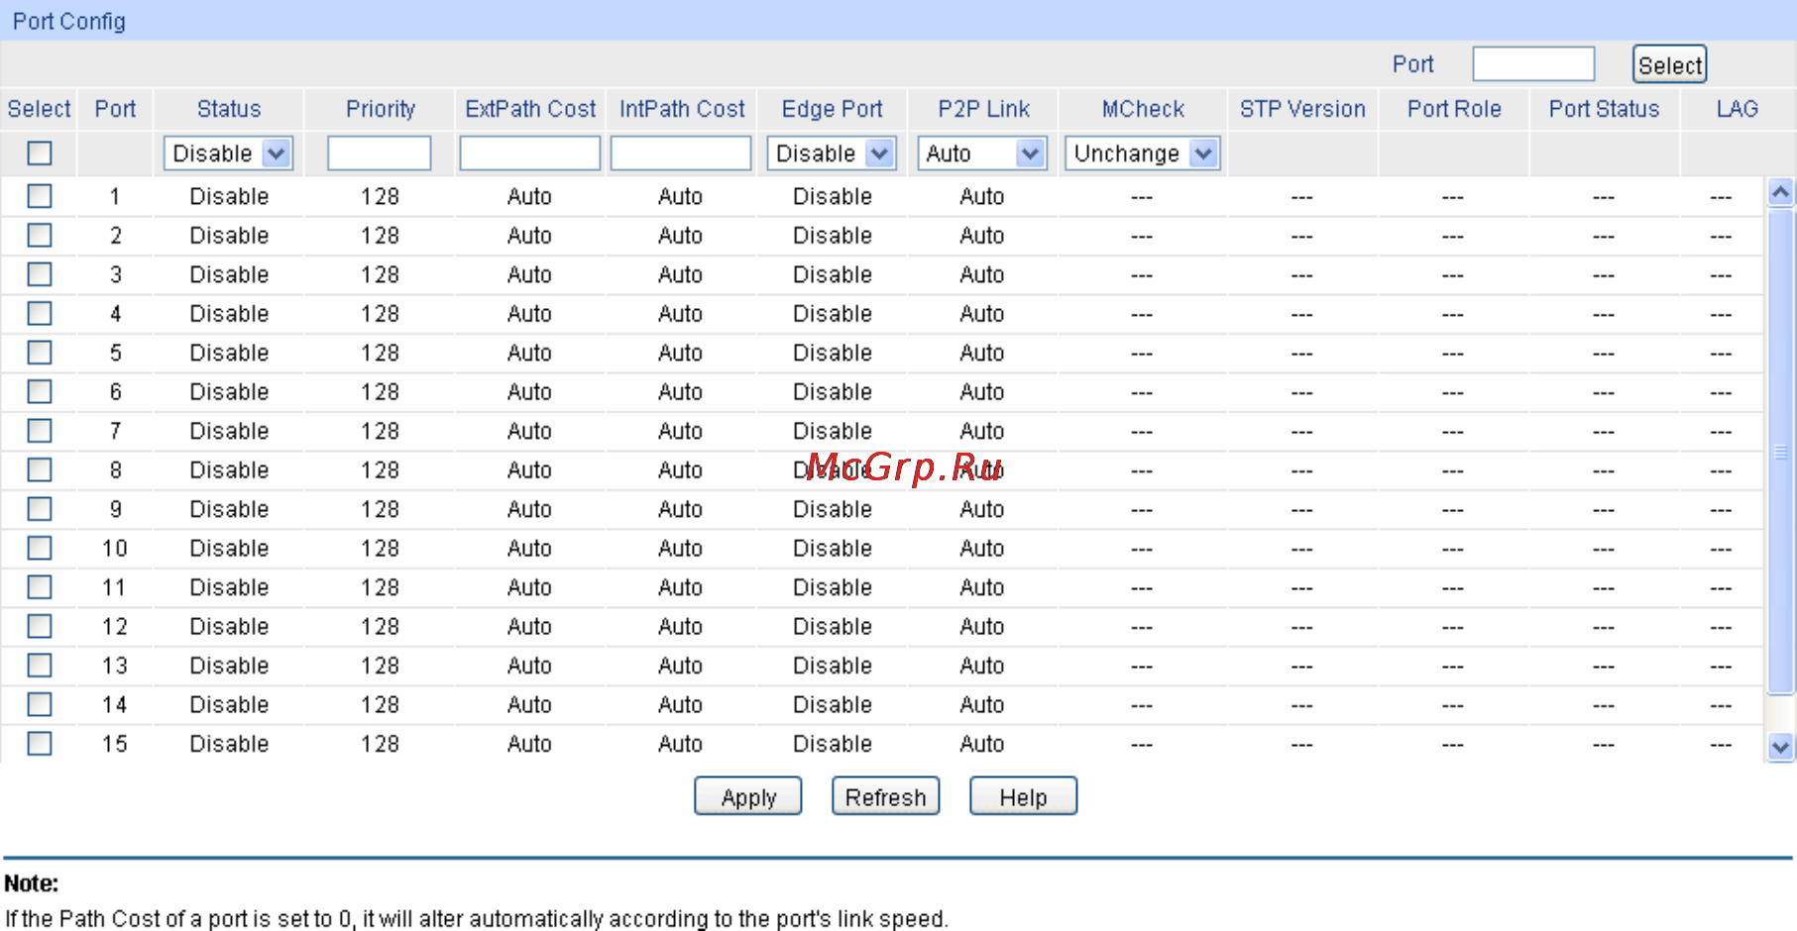Click priority value 128 in port 1 row
Screen dimensions: 1797x931
coord(380,196)
